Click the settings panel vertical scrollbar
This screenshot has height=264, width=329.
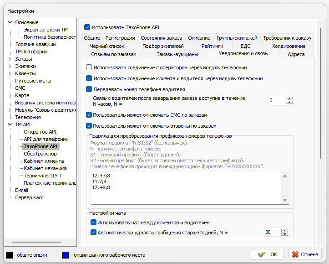320,93
